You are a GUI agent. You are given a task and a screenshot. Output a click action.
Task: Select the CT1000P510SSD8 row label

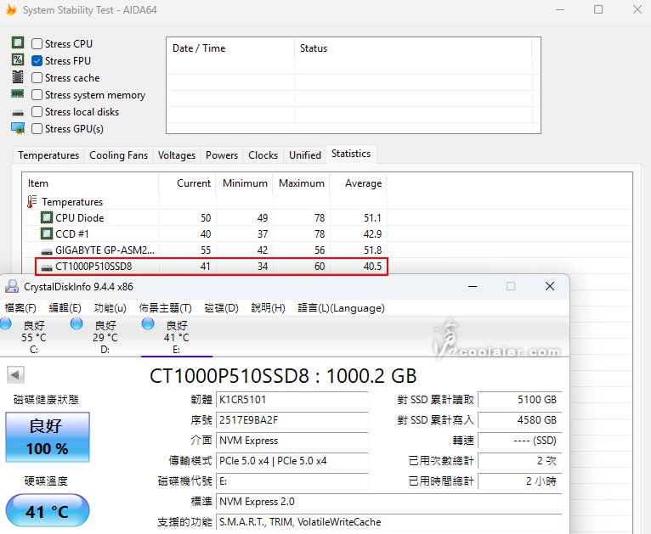pyautogui.click(x=93, y=267)
